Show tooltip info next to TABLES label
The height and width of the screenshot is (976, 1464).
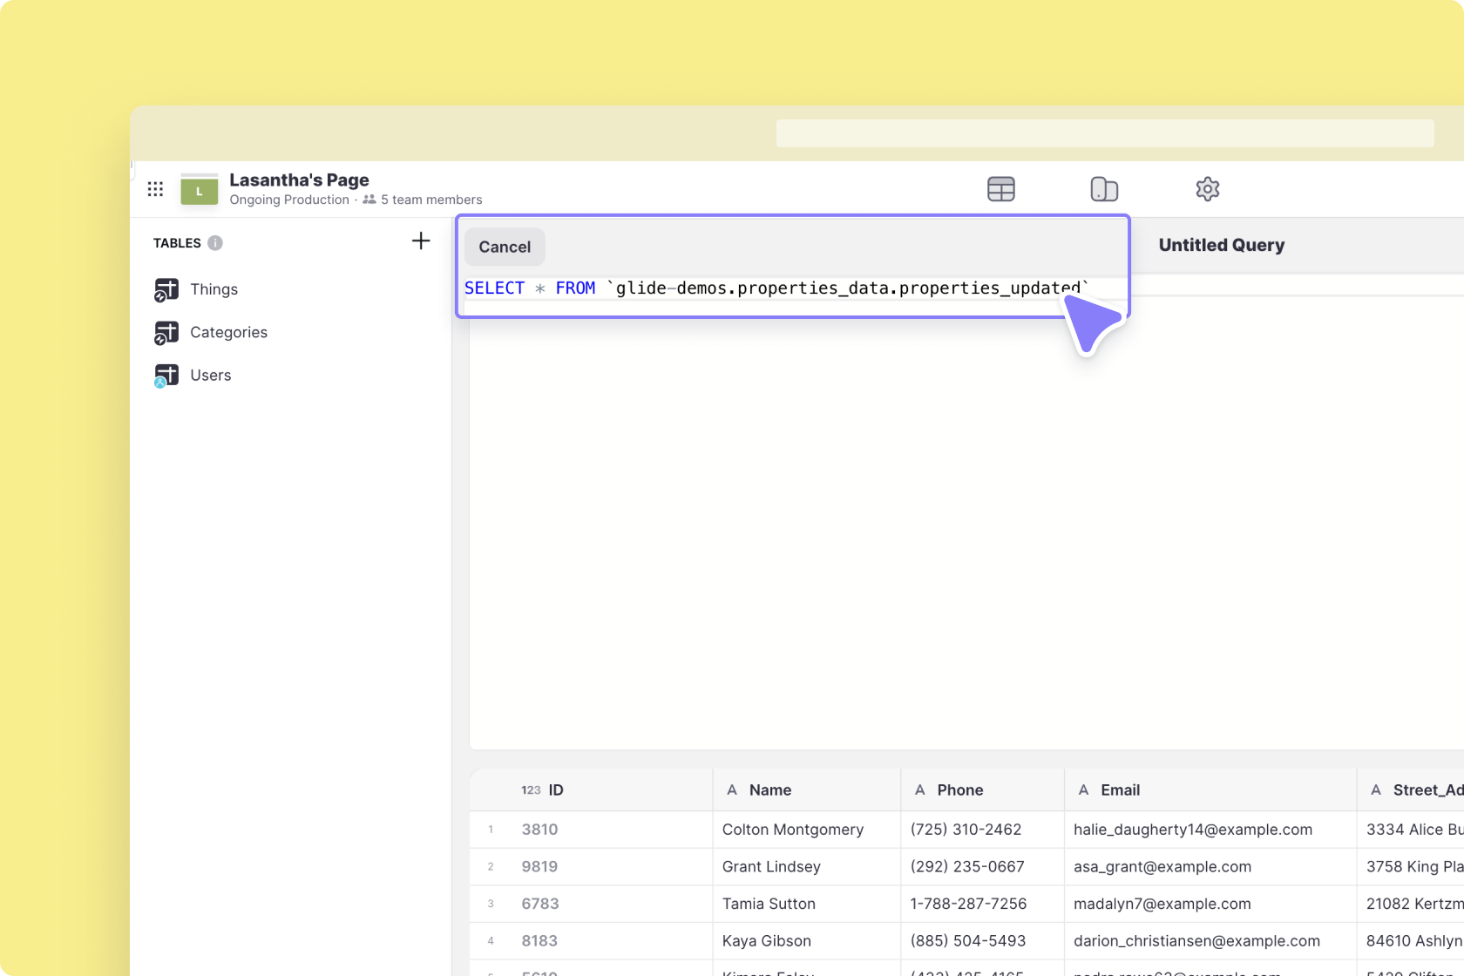pos(214,243)
